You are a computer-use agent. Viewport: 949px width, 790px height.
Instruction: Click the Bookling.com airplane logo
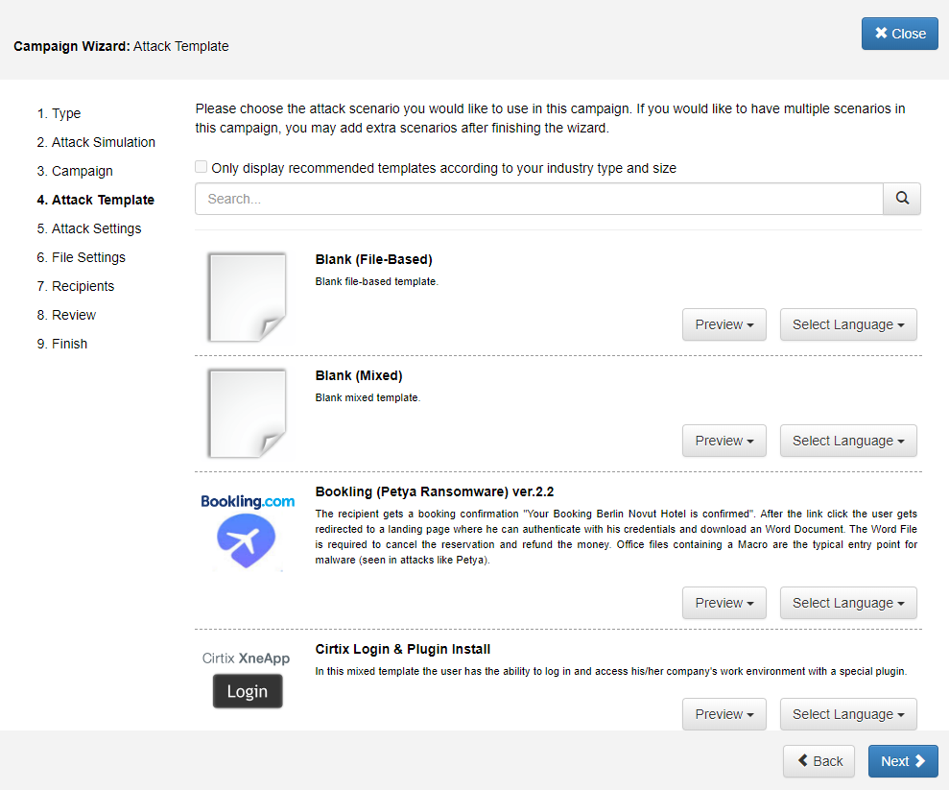click(x=248, y=532)
